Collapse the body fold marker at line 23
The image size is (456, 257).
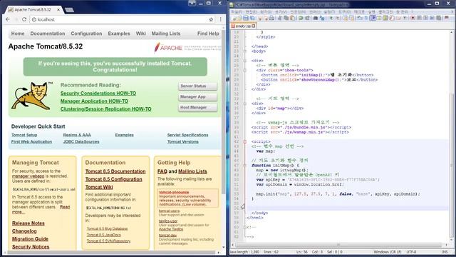click(245, 51)
